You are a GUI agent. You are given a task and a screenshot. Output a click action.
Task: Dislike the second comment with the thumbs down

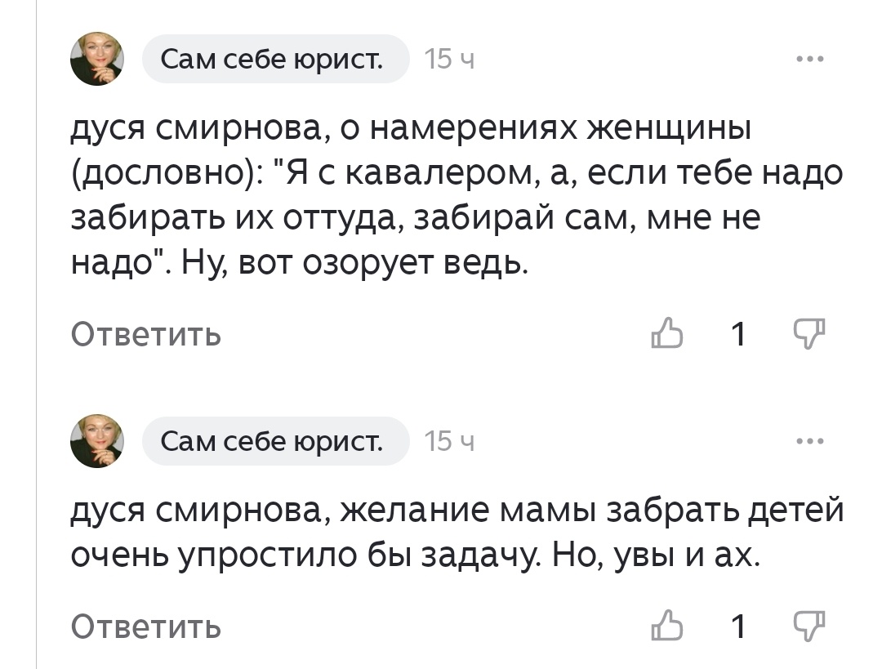(808, 627)
